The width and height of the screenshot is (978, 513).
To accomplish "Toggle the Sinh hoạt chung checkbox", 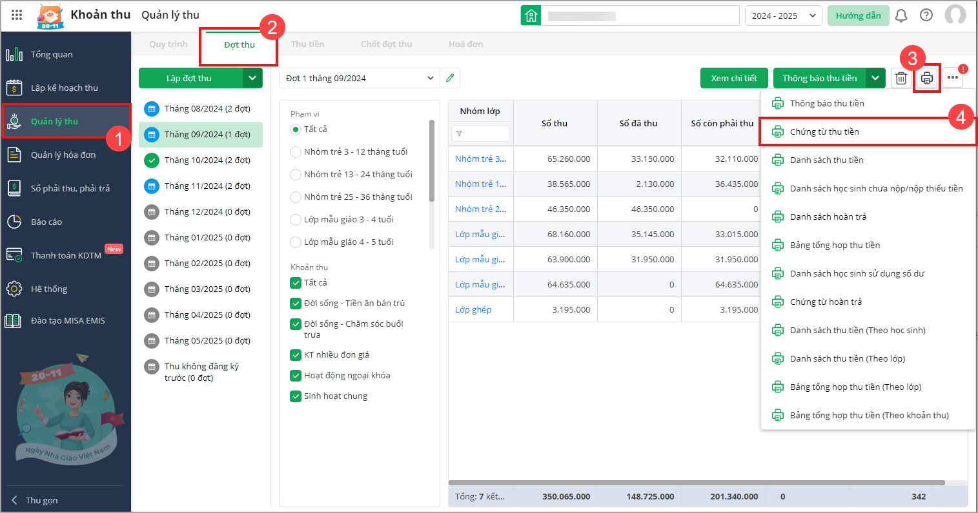I will [x=296, y=396].
